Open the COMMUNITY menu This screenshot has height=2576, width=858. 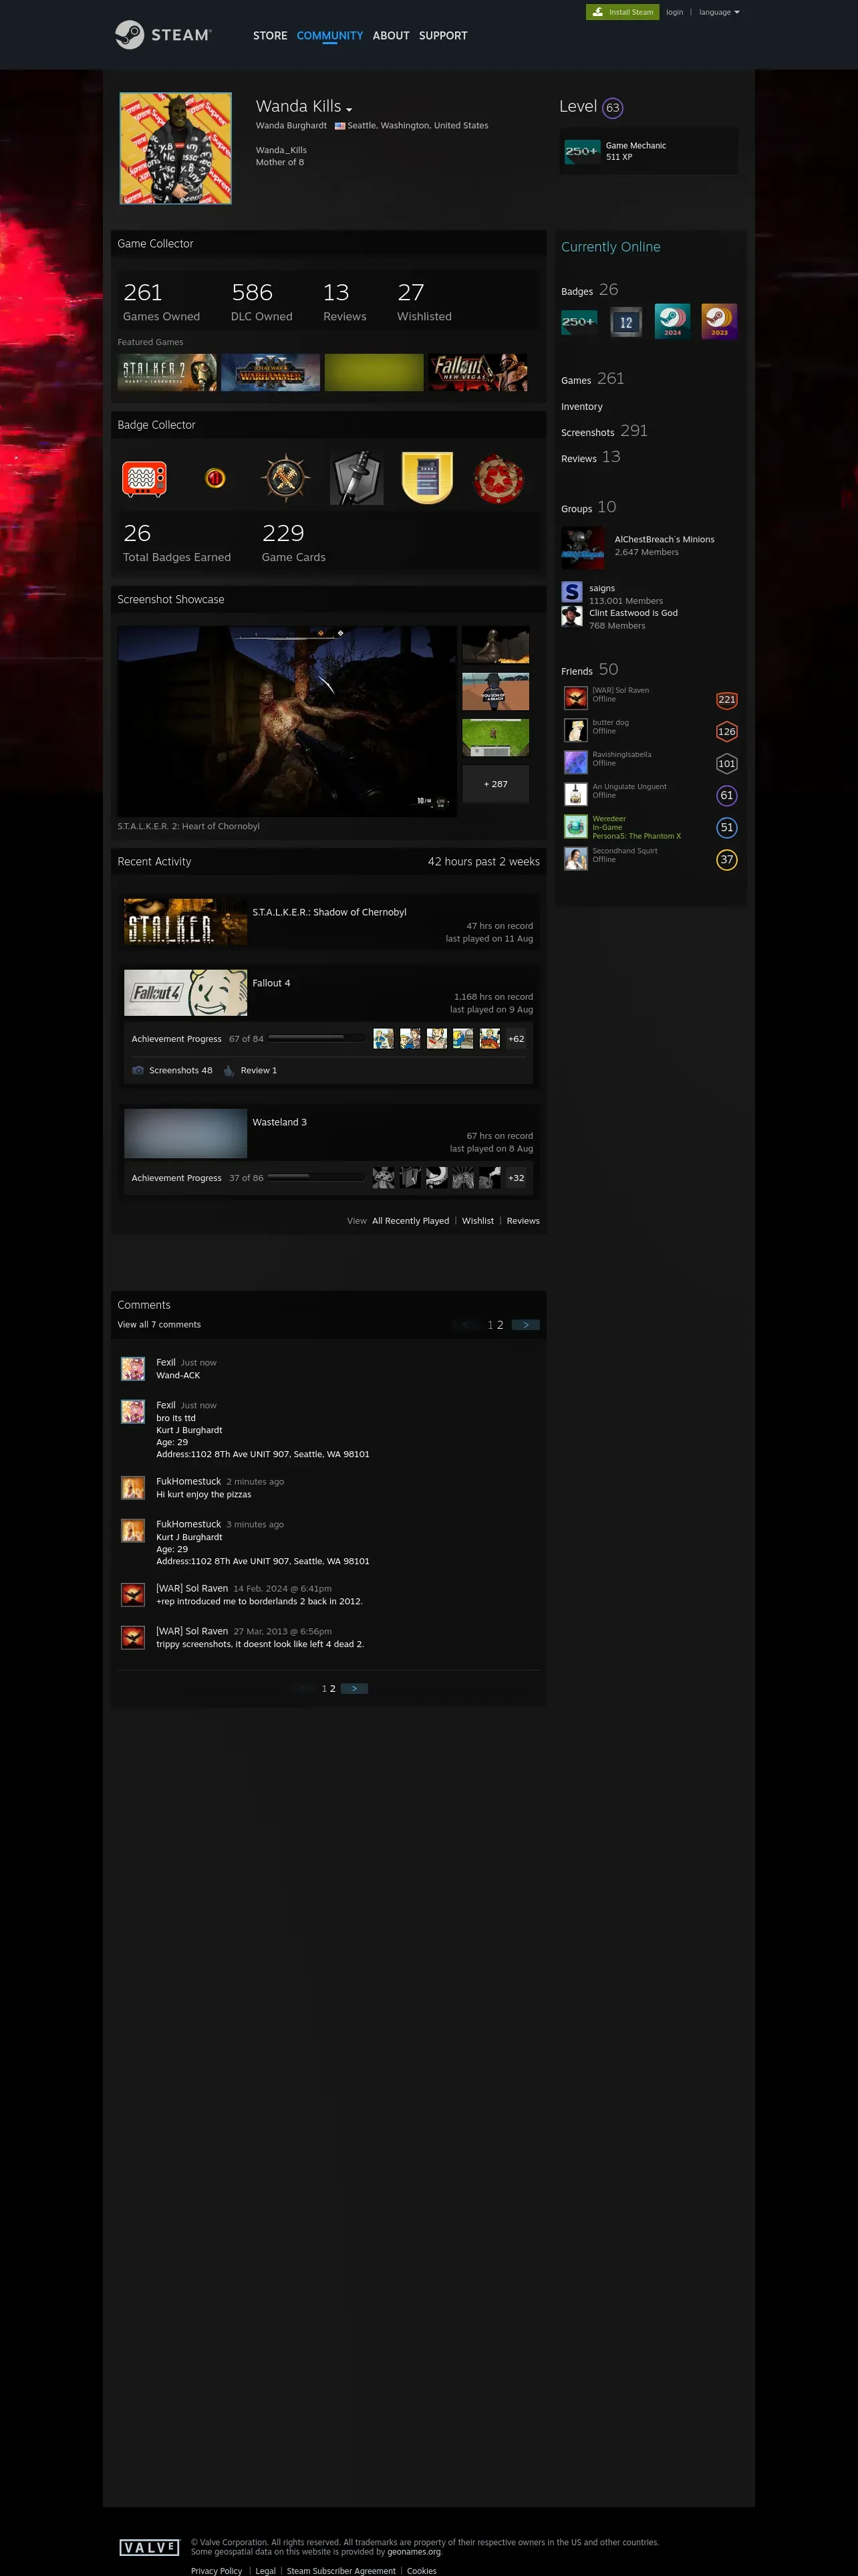coord(329,35)
